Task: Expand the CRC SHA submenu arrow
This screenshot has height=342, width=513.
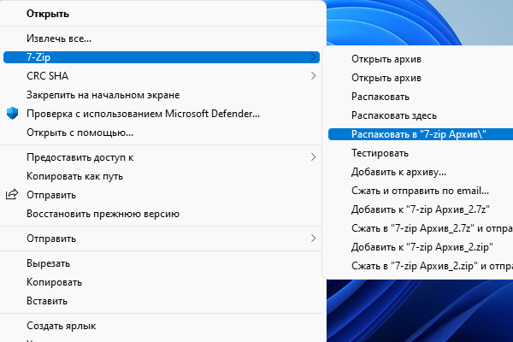Action: [x=313, y=76]
